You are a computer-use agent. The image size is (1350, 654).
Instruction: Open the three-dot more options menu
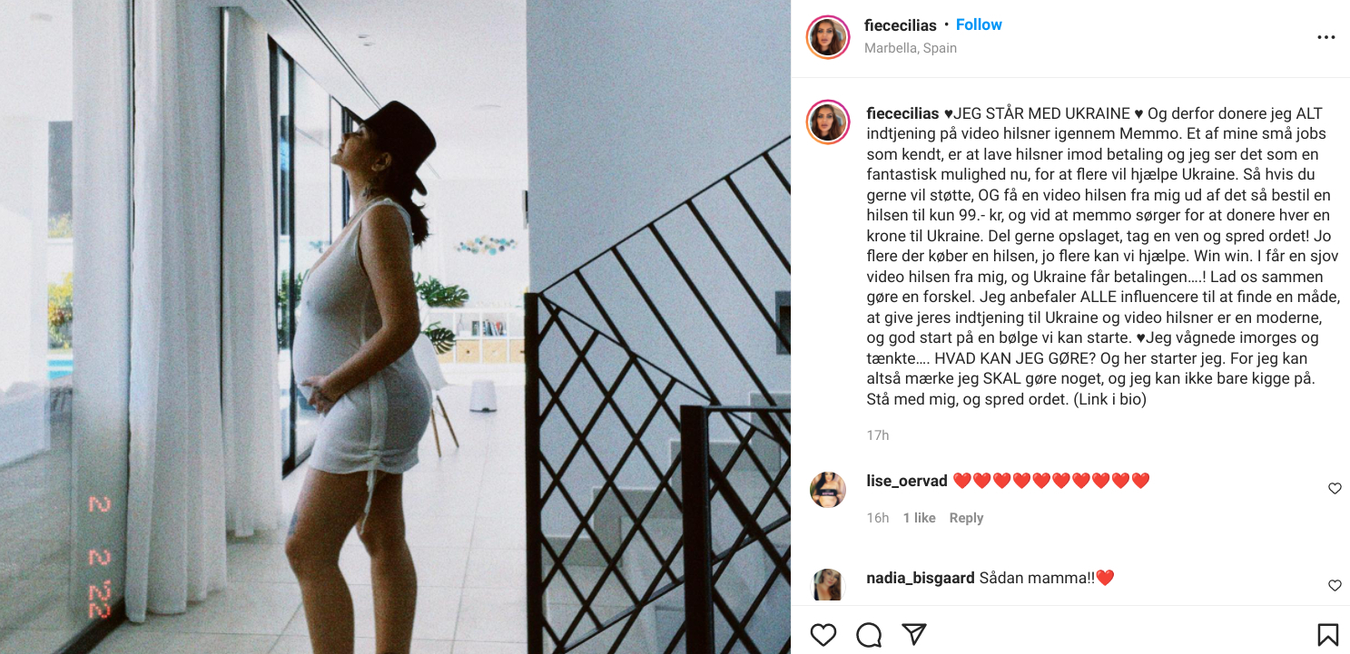(1326, 37)
